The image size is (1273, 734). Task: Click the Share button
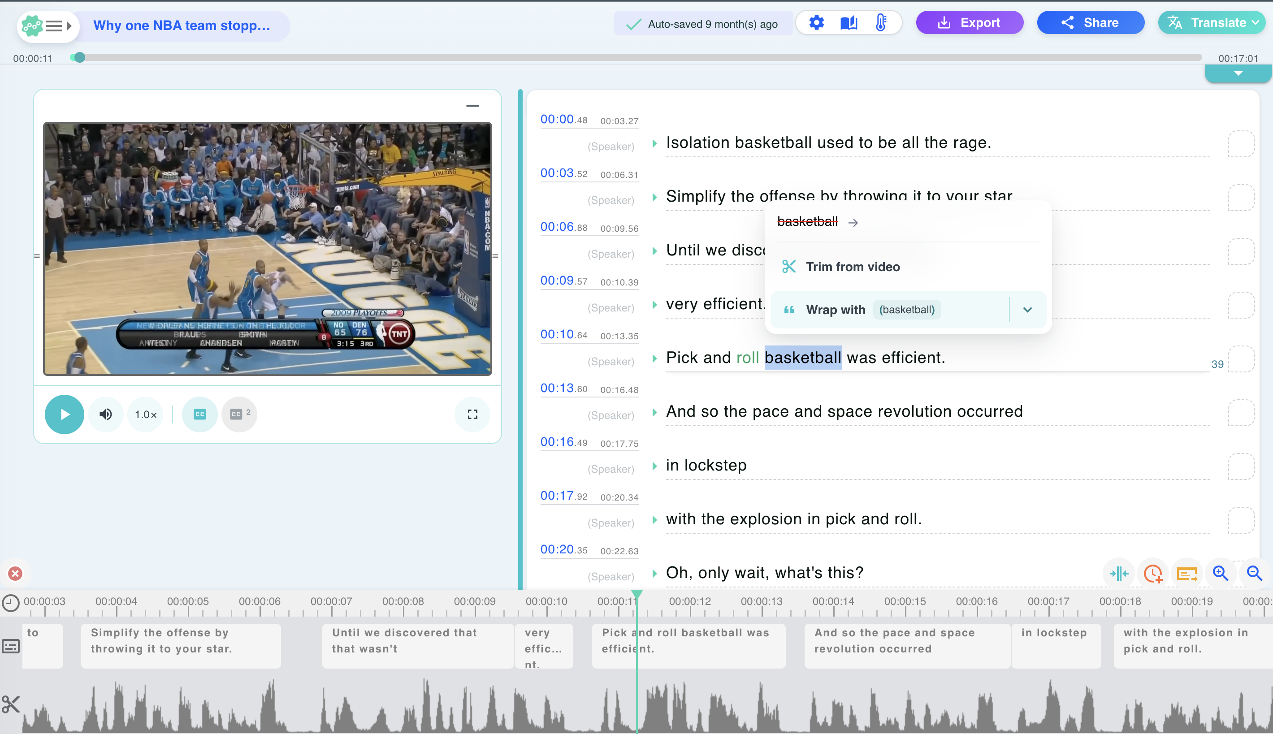[1090, 23]
